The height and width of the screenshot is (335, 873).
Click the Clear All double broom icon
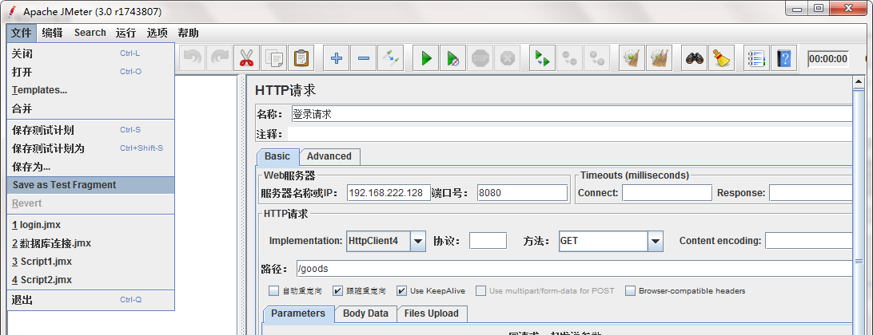coord(660,57)
